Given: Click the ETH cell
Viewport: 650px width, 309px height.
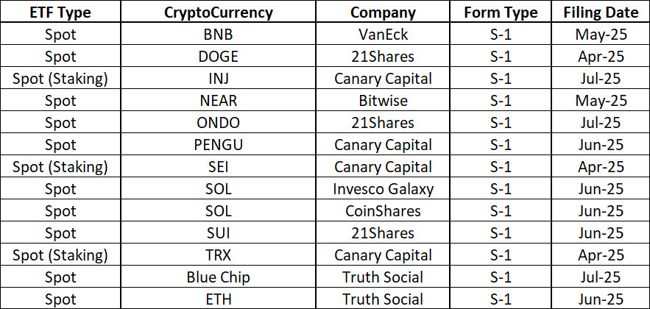Looking at the screenshot, I should (x=219, y=299).
